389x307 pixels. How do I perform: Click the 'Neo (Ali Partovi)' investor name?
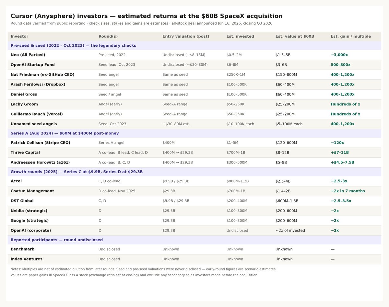[28, 55]
